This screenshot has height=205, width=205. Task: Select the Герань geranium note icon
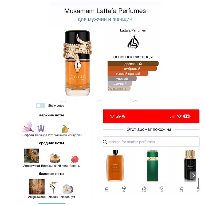click(x=75, y=159)
